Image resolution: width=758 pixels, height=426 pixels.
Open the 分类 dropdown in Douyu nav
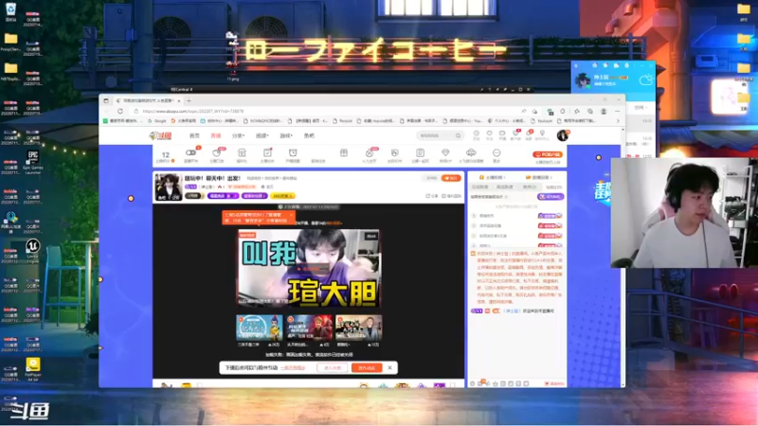coord(239,135)
